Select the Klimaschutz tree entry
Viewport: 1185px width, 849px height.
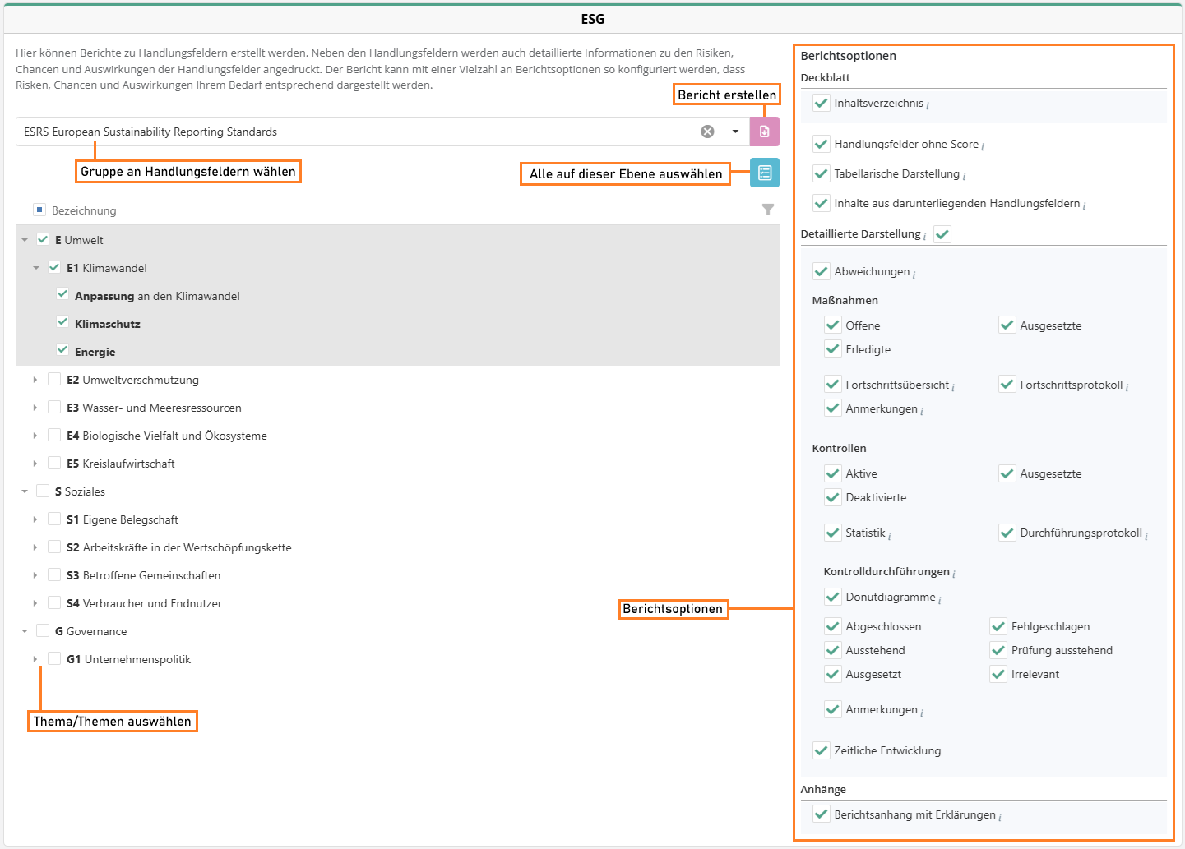108,324
